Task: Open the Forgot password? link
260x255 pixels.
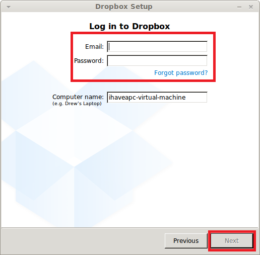Action: 181,73
